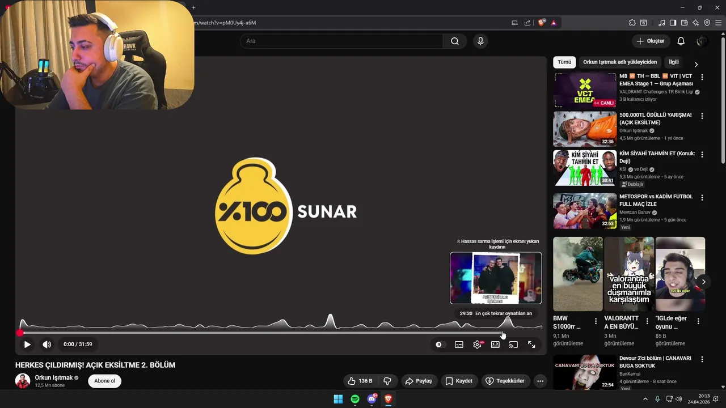Show more filter chips with the right chevron
The image size is (726, 408).
pos(696,64)
